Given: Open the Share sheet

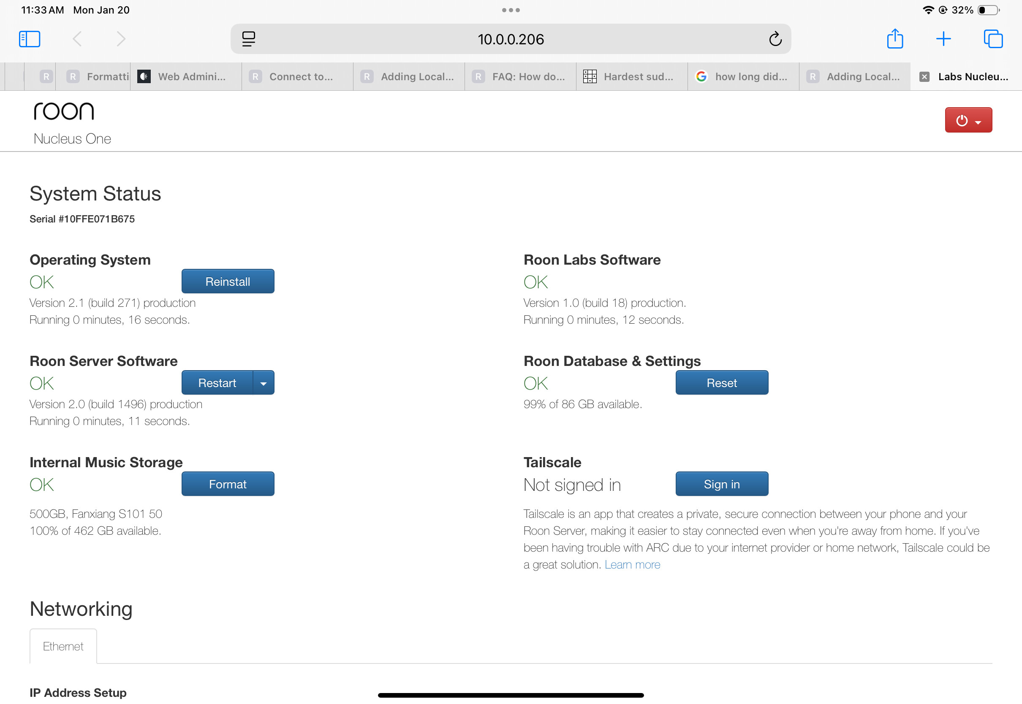Looking at the screenshot, I should click(x=895, y=38).
